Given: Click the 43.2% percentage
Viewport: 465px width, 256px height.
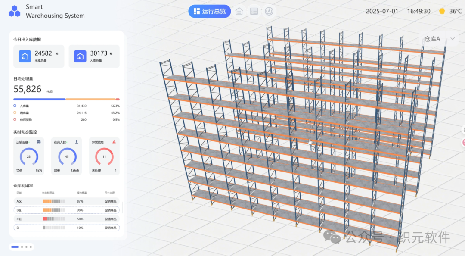Looking at the screenshot, I should click(115, 113).
